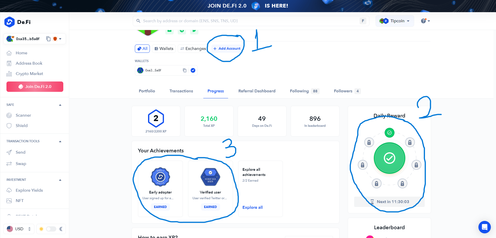
Task: Click the Explore all link
Action: (x=253, y=207)
